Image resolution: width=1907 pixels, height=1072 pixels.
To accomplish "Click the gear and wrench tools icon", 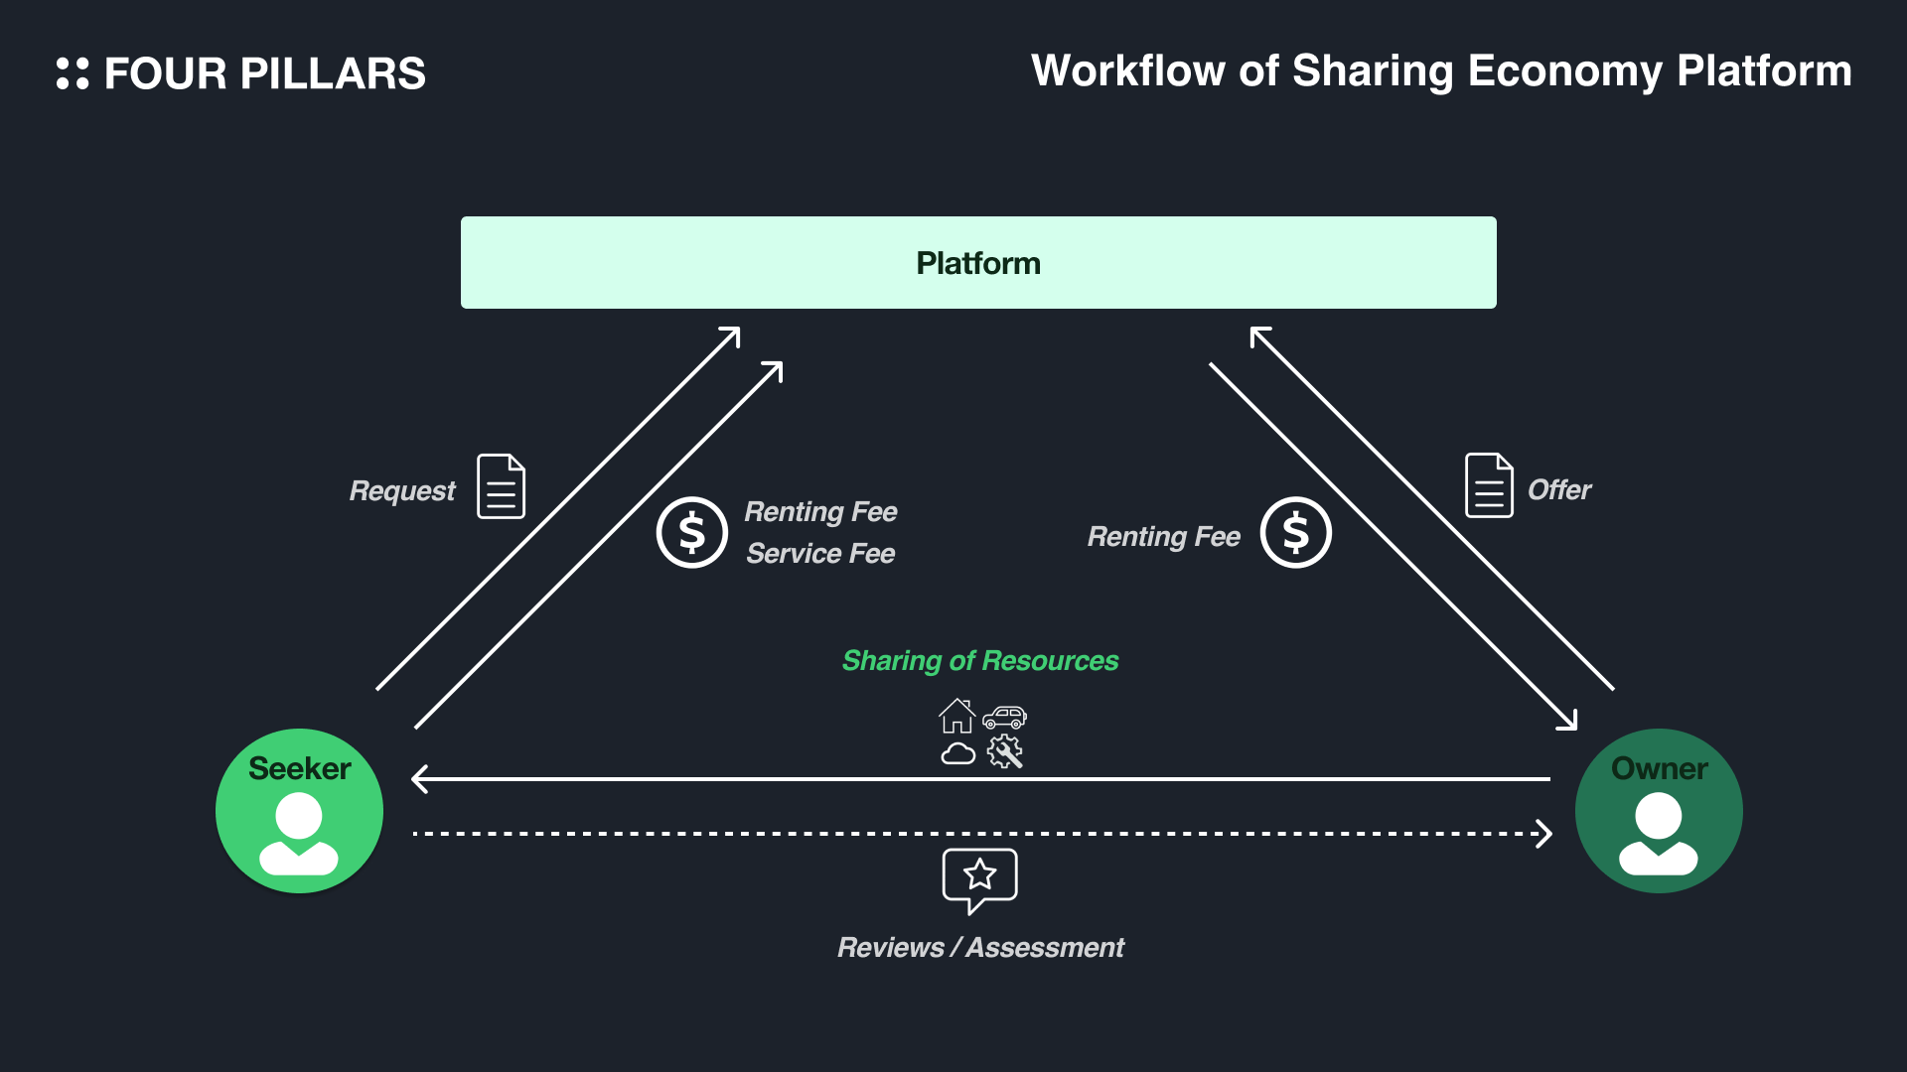I will pyautogui.click(x=1004, y=751).
